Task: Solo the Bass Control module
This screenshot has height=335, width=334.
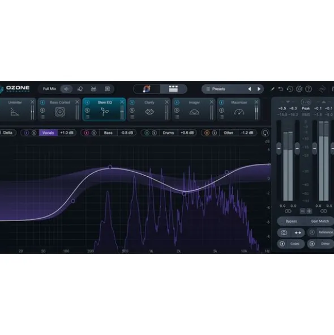Action: coord(42,111)
